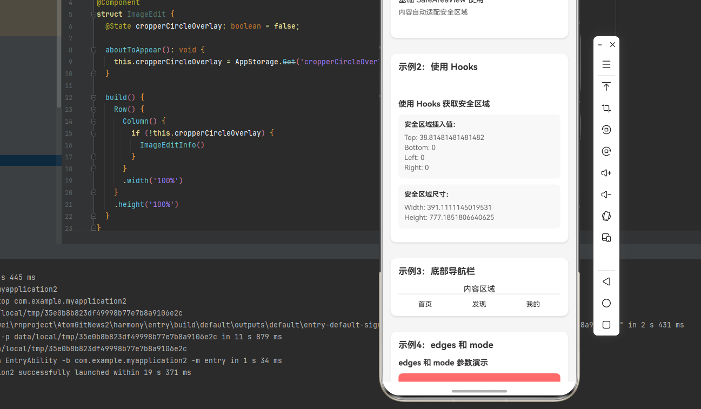Viewport: 701px width, 409px height.
Task: Click the Left: 0 inset value
Action: [415, 158]
